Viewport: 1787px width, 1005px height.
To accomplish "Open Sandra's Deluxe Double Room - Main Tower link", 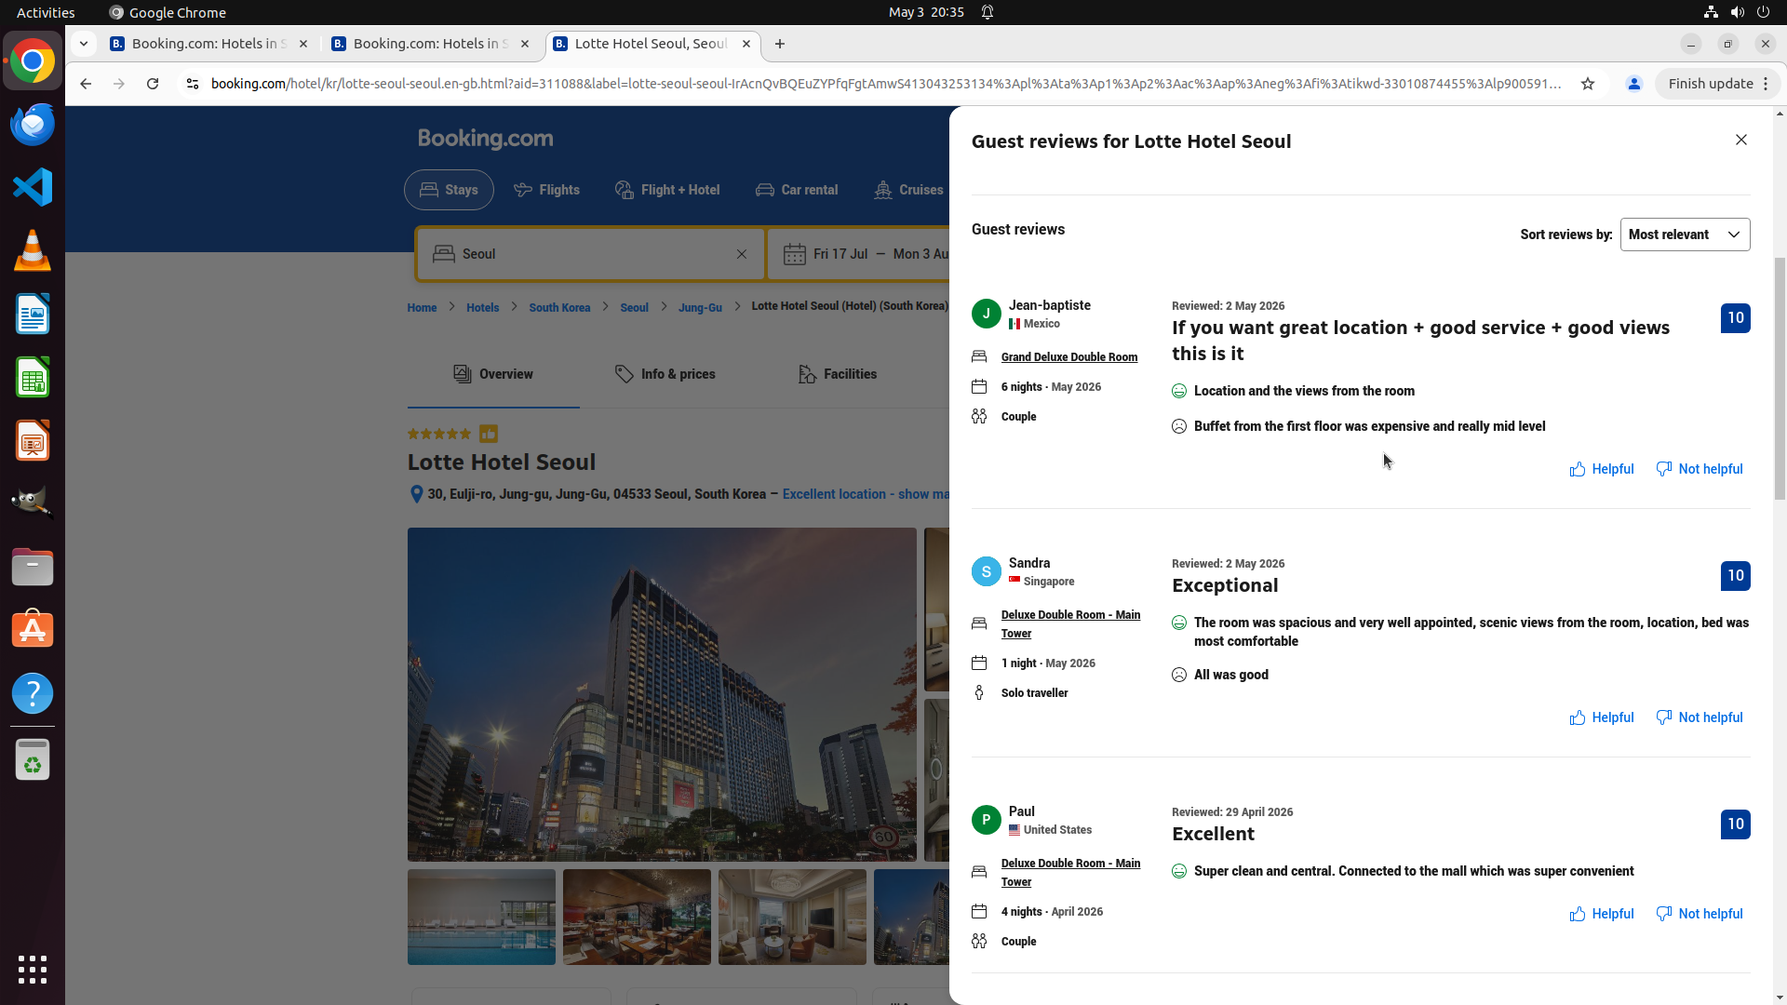I will 1070,624.
